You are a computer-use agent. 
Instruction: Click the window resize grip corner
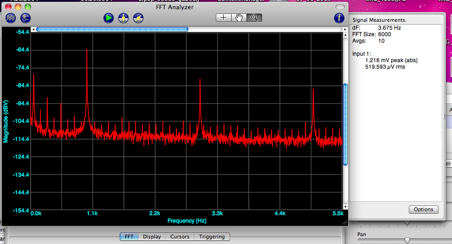pyautogui.click(x=344, y=222)
